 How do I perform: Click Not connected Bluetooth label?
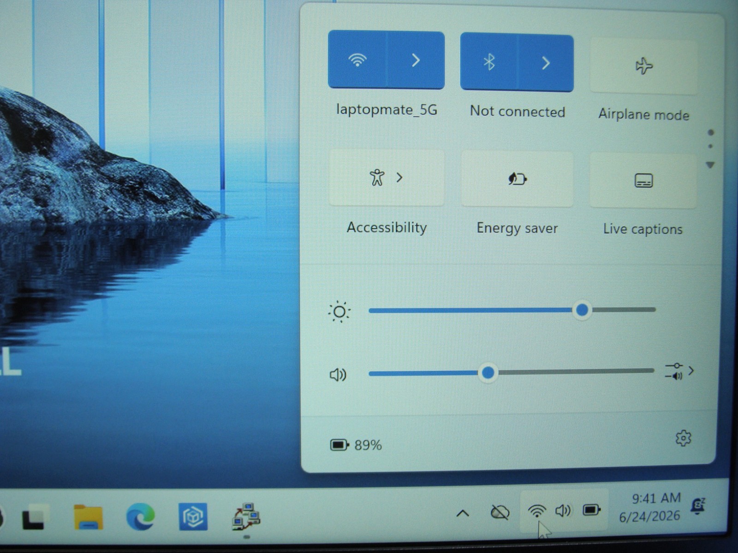point(518,112)
